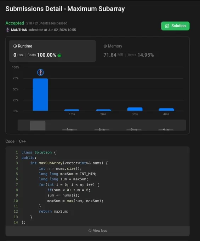Click the 4ms marker in the minimap strip
This screenshot has width=200, height=241.
(166, 129)
